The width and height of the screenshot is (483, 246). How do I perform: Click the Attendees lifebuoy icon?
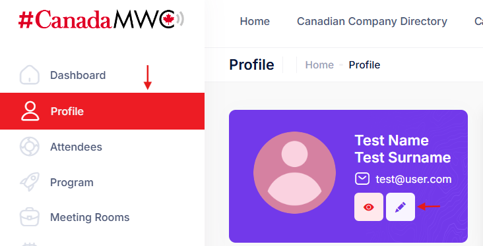[x=30, y=147]
